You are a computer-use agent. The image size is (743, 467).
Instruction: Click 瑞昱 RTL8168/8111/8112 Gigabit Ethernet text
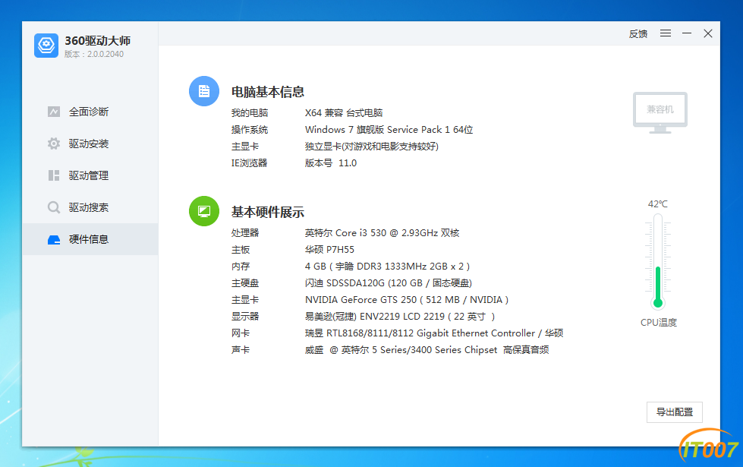(x=434, y=333)
